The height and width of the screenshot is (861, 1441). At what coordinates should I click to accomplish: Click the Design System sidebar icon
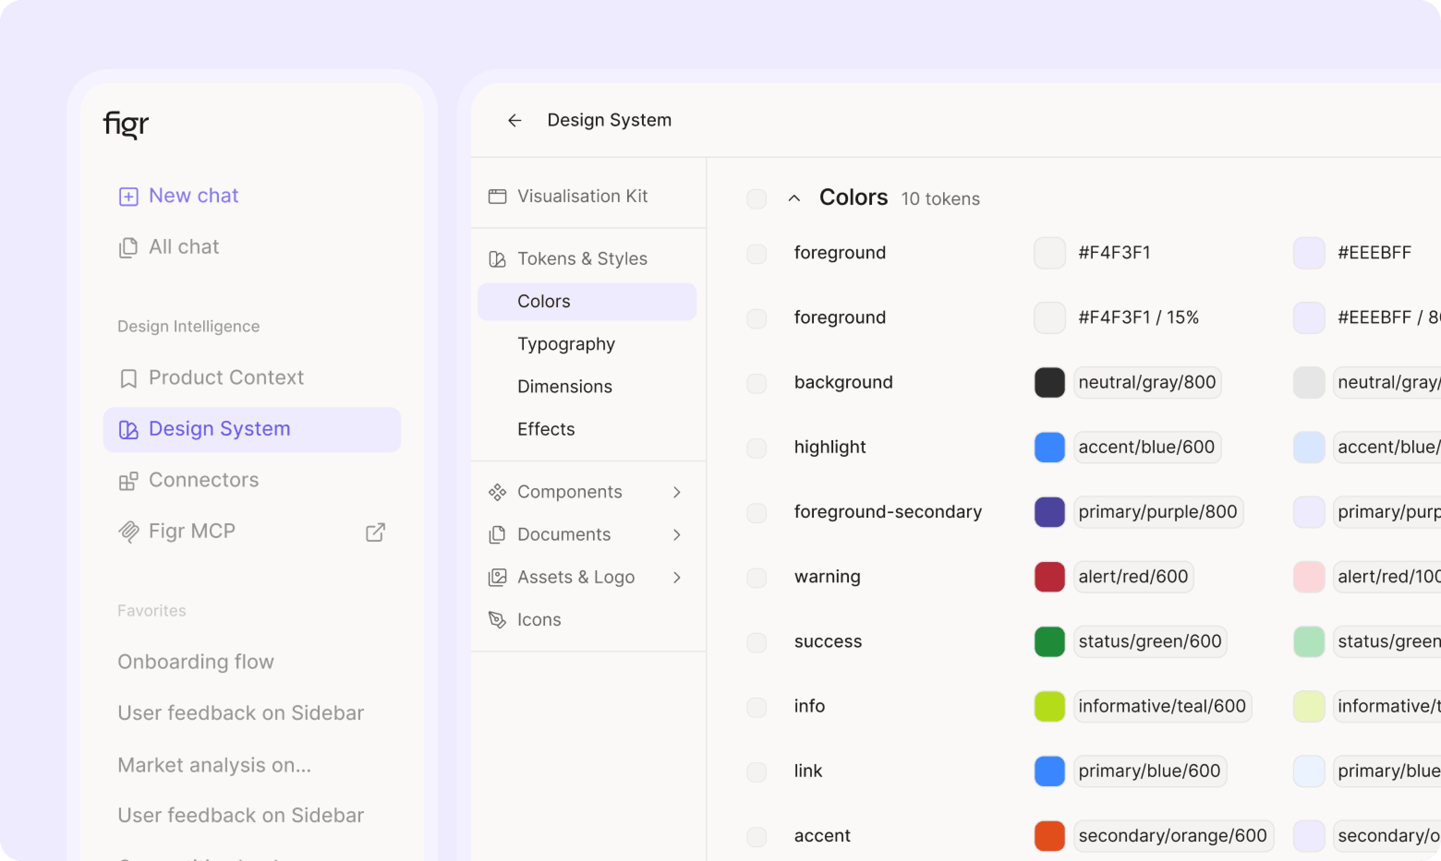[128, 430]
